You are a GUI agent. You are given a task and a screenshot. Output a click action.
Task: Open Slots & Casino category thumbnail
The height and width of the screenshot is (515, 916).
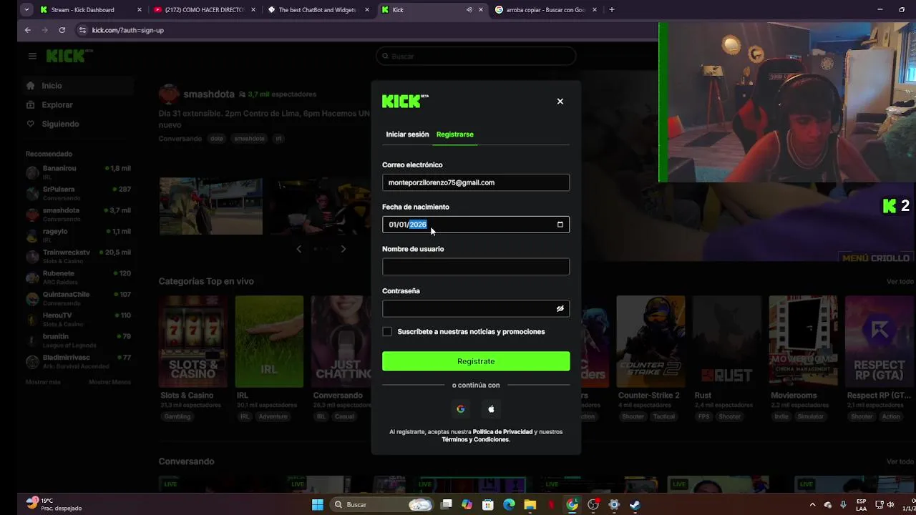(193, 341)
